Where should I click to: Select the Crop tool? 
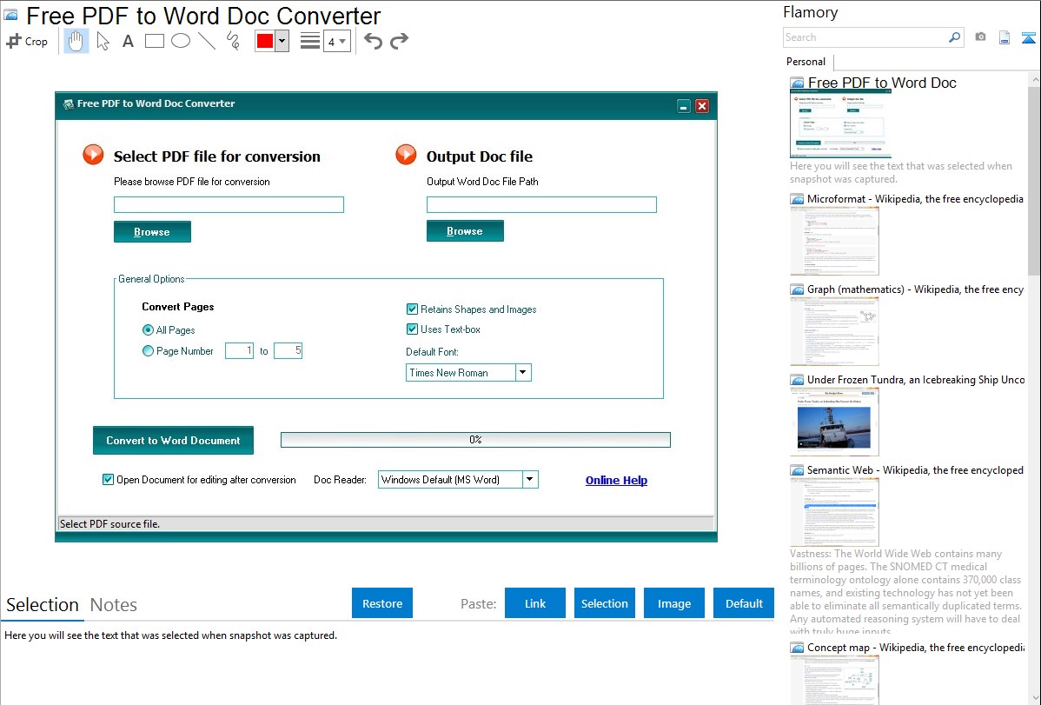click(x=27, y=41)
